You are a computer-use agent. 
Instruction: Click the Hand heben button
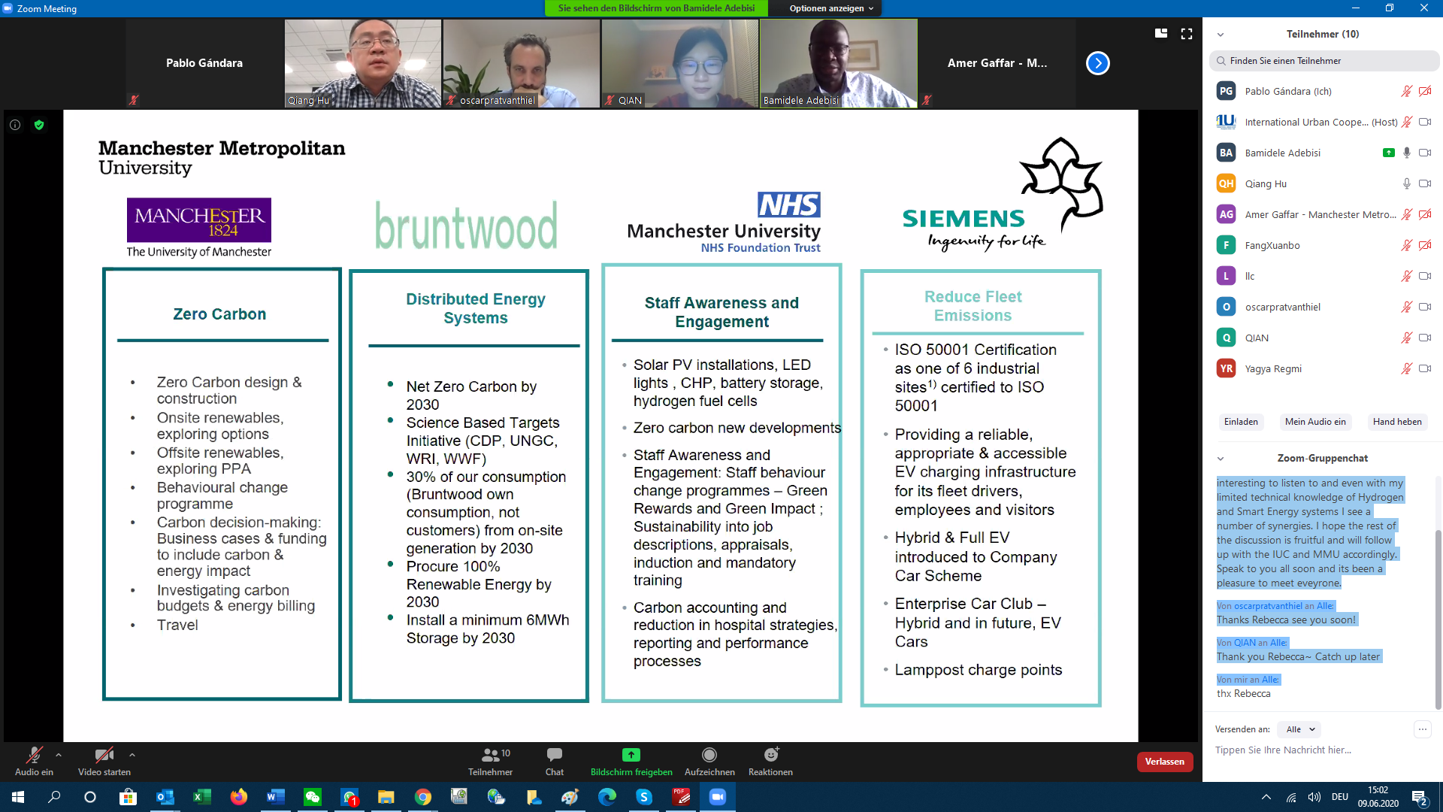pyautogui.click(x=1396, y=422)
